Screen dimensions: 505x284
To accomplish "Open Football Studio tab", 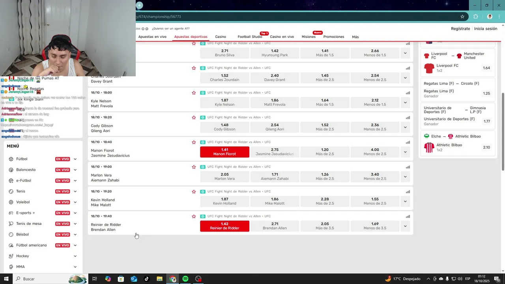I will tap(250, 37).
